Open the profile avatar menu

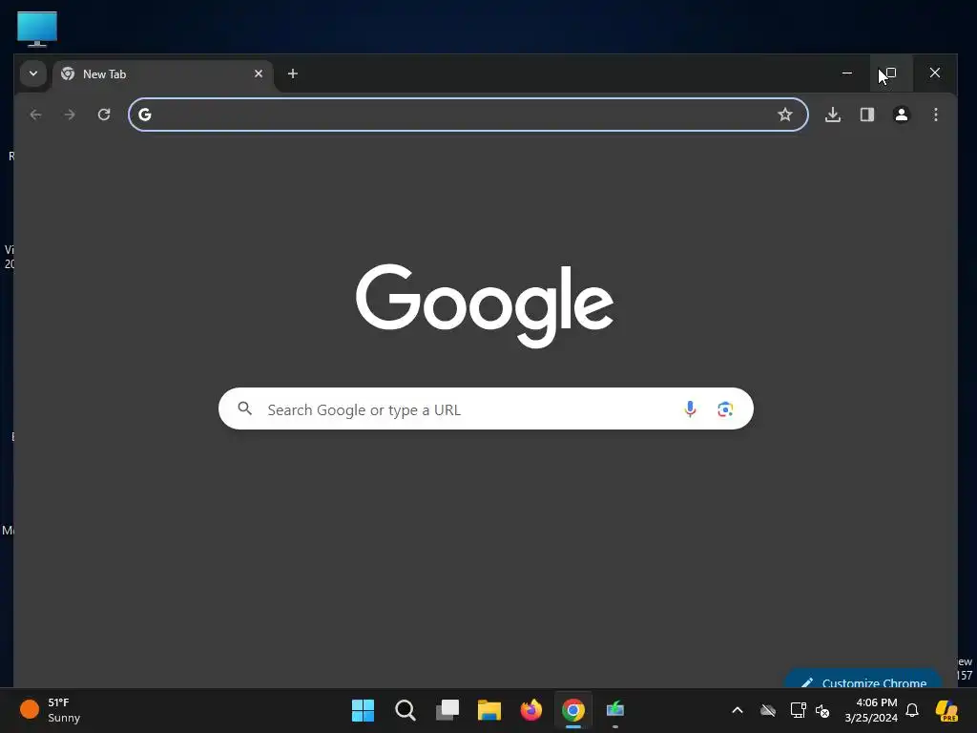click(901, 115)
